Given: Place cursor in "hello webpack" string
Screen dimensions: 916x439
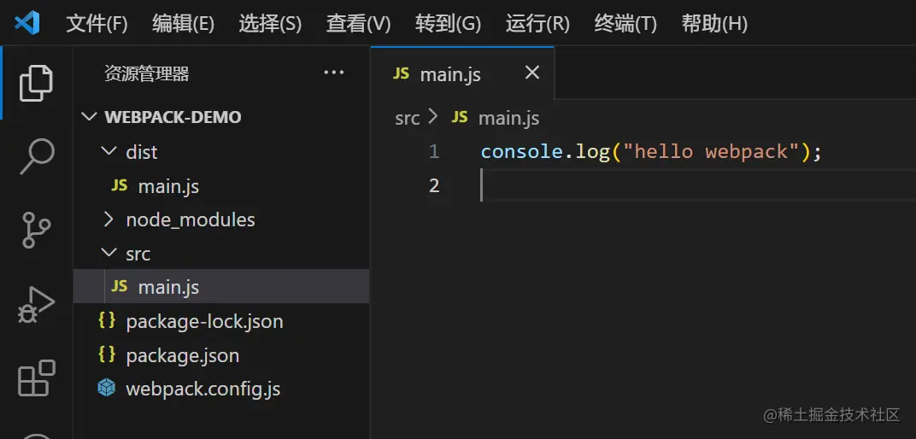Looking at the screenshot, I should (711, 152).
